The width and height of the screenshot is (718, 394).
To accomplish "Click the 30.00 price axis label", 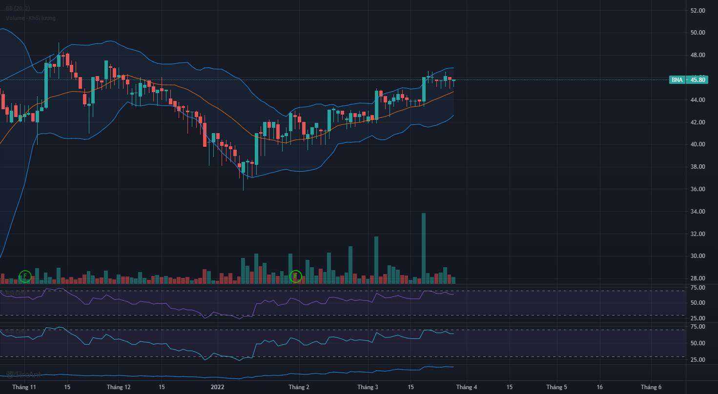I will (698, 256).
